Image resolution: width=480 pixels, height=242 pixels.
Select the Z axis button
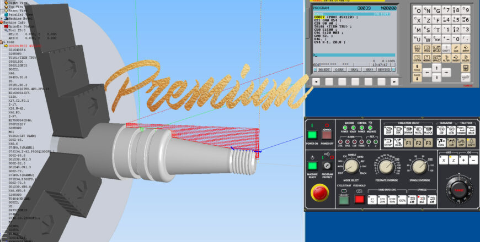click(454, 159)
